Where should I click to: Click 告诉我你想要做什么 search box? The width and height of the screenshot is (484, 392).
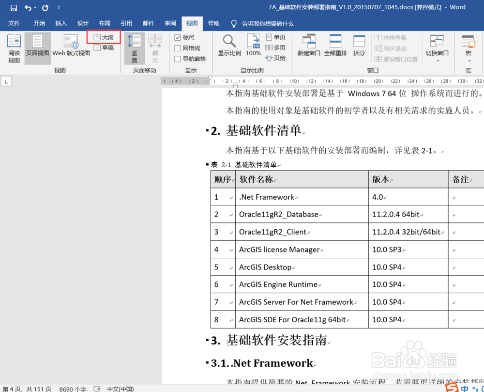(268, 24)
